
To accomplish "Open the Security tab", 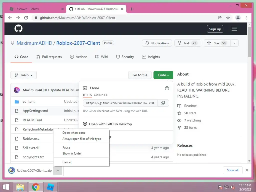I will click(125, 57).
